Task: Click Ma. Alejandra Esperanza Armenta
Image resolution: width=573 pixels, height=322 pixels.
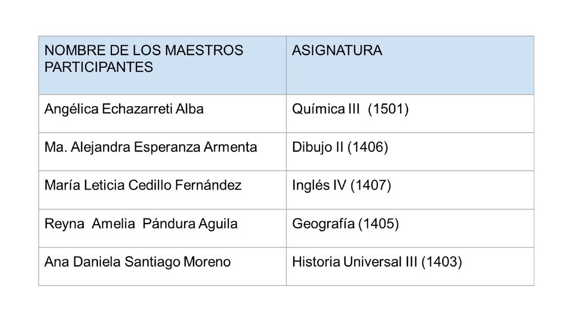Action: coord(151,148)
